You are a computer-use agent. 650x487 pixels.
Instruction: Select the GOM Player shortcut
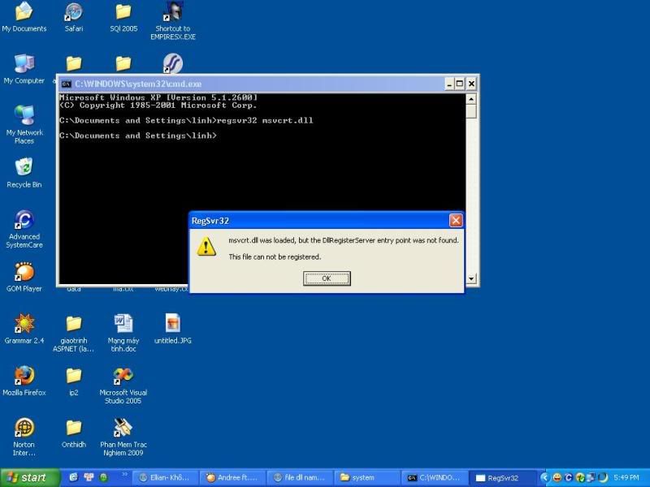click(x=24, y=277)
